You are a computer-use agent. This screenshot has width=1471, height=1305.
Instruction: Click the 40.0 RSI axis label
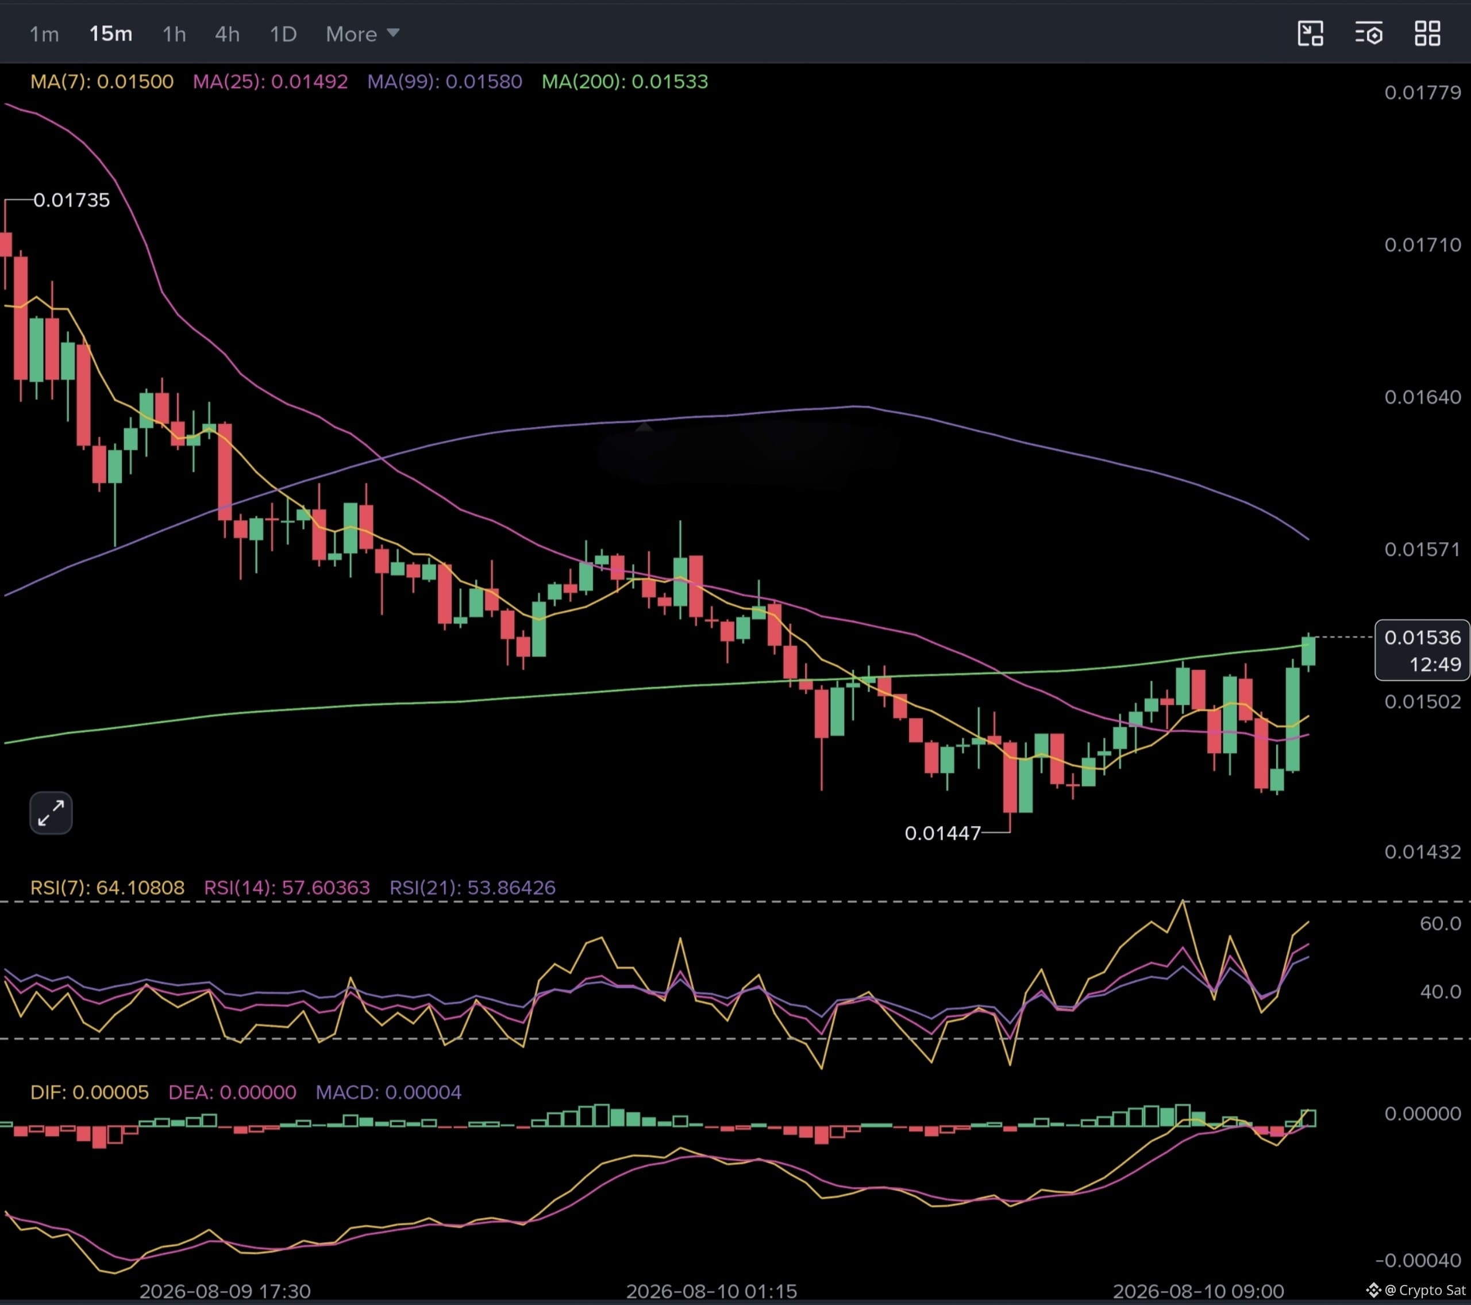tap(1440, 992)
